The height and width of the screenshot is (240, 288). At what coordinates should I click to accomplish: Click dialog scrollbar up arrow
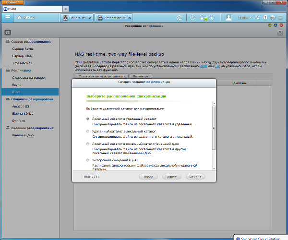coord(214,104)
